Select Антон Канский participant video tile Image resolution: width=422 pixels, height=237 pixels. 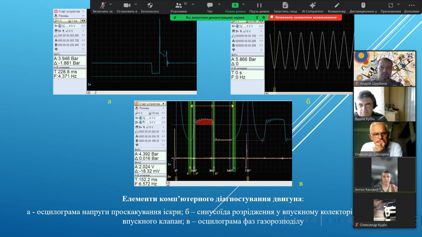coord(384,174)
